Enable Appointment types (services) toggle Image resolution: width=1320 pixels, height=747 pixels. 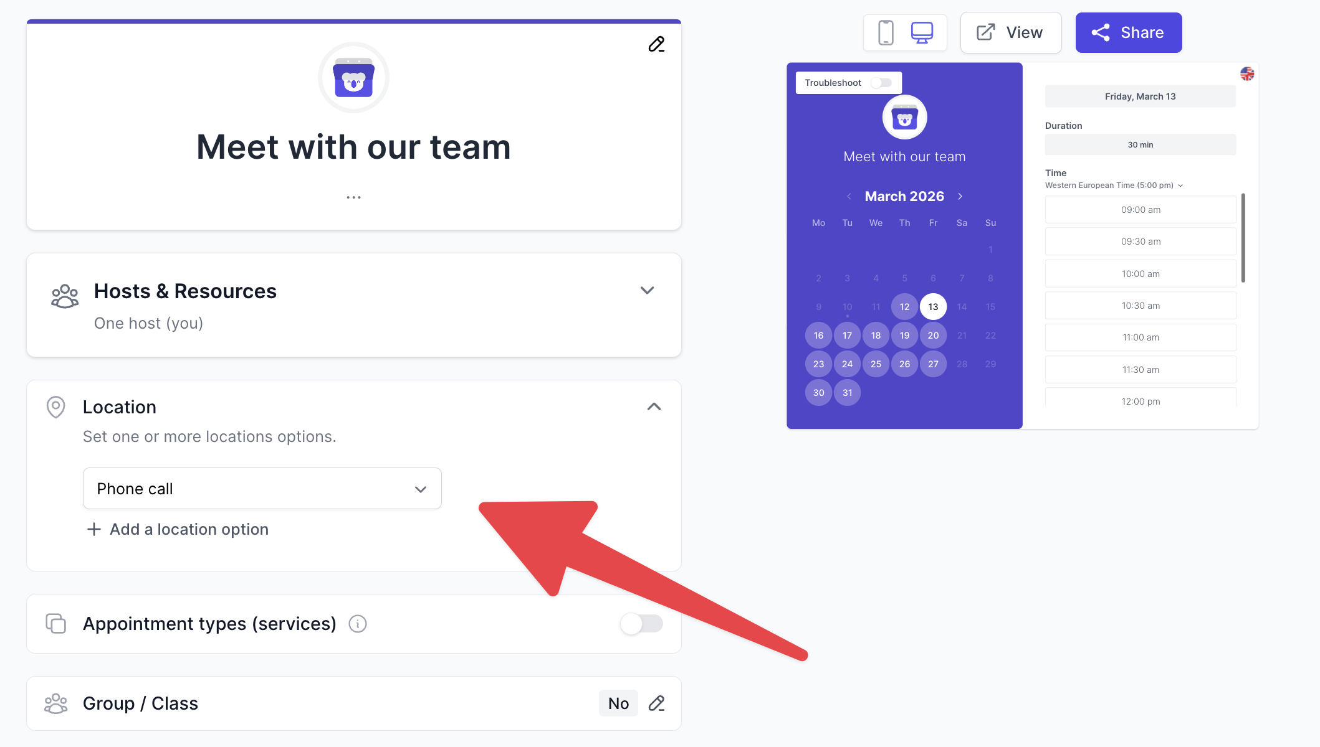coord(641,624)
